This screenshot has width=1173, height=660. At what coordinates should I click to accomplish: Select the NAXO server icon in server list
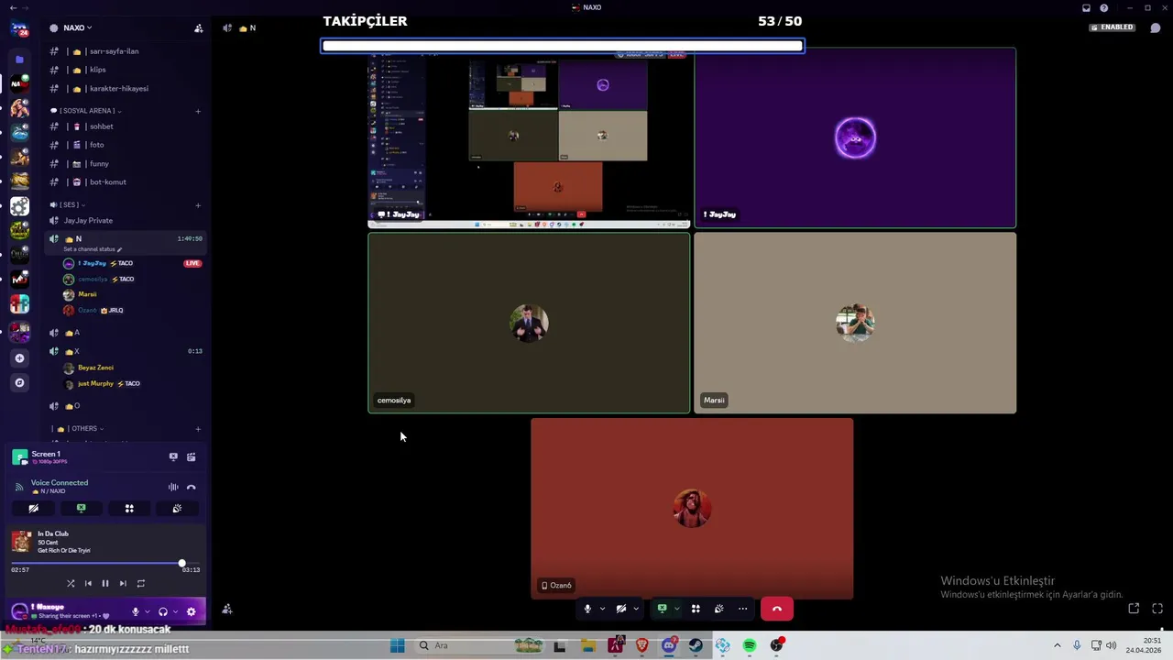19,83
